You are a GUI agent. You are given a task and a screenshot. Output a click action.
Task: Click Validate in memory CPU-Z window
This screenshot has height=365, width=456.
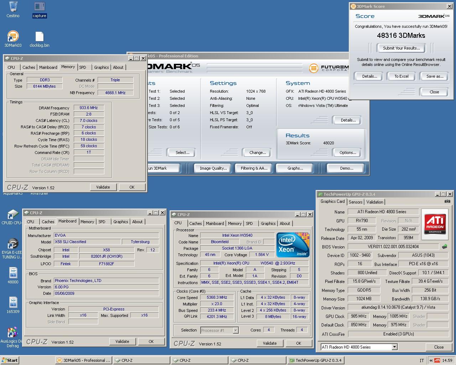click(103, 187)
